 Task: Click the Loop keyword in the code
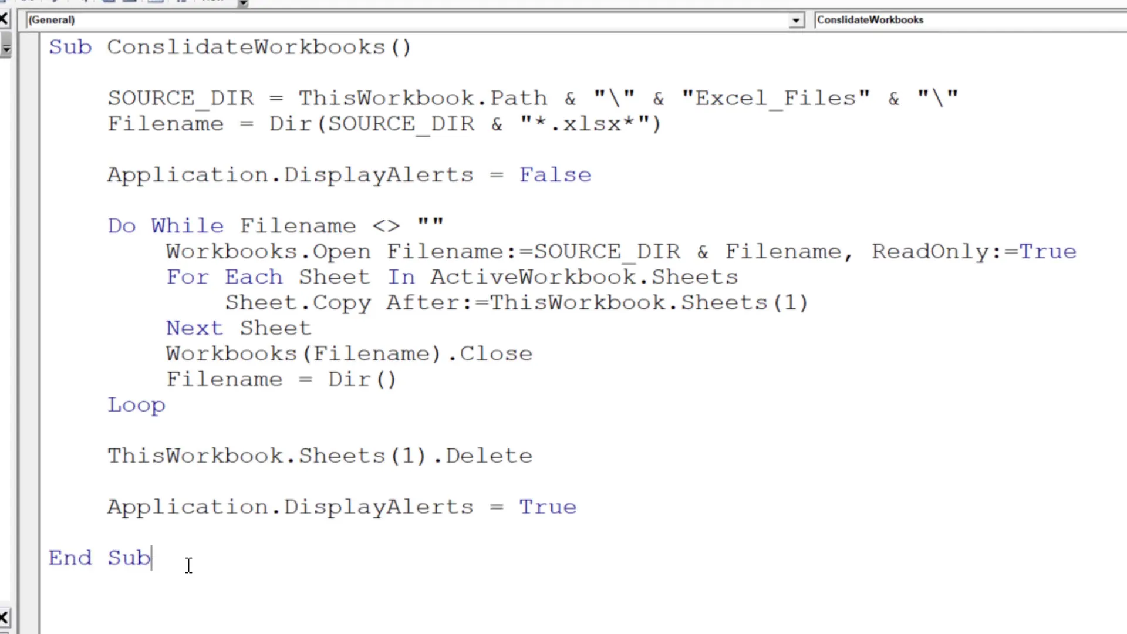click(136, 404)
